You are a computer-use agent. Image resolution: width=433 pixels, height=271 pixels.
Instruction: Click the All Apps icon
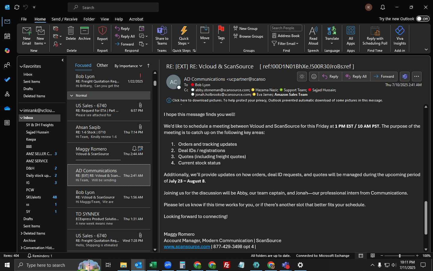click(351, 31)
